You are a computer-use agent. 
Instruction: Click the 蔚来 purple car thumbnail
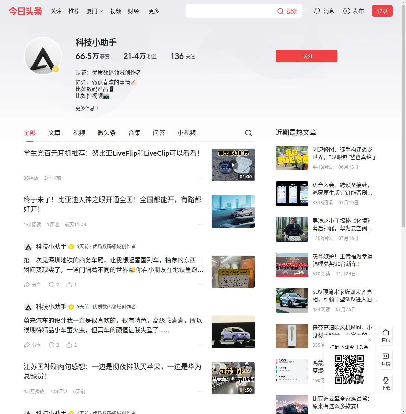[233, 332]
